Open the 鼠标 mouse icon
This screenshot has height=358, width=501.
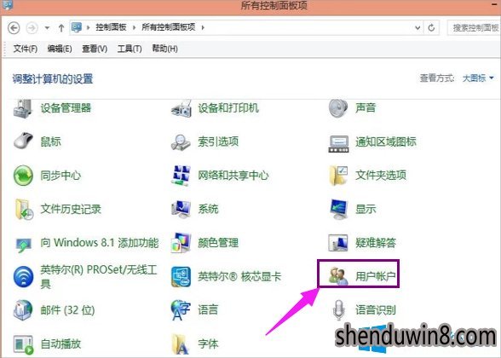pyautogui.click(x=23, y=141)
